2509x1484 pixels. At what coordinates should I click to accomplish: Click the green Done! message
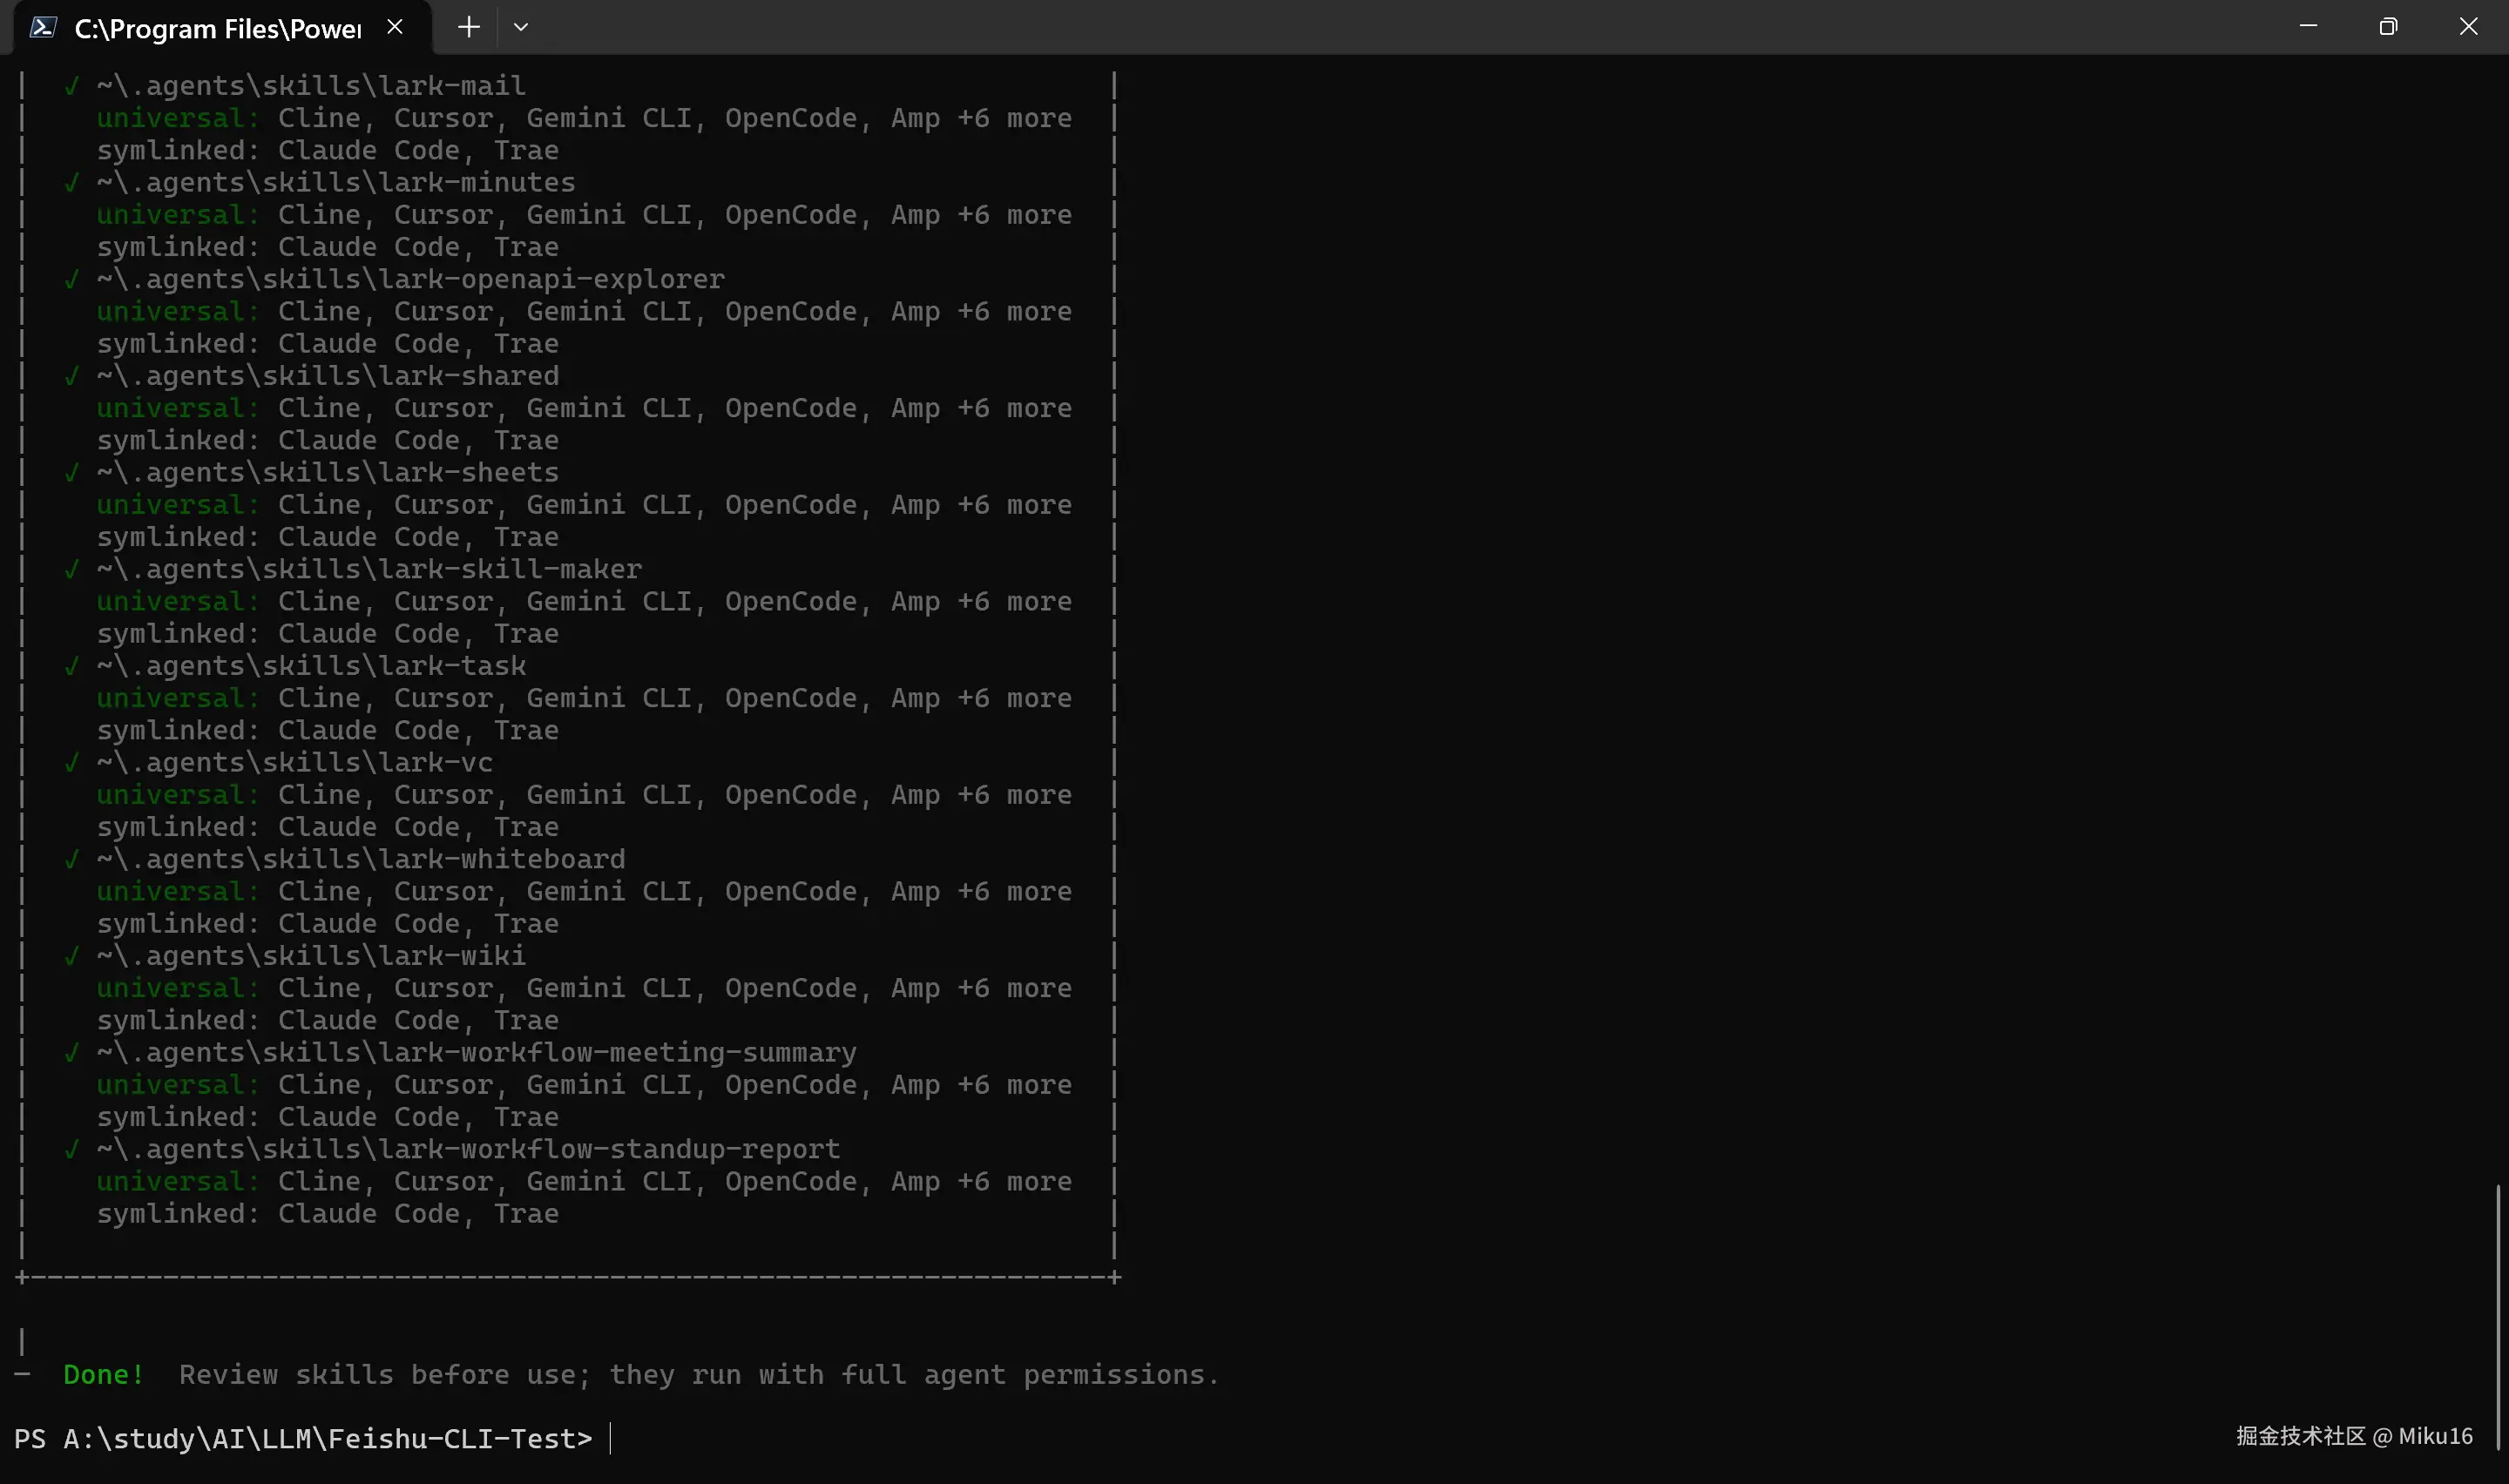click(x=103, y=1375)
